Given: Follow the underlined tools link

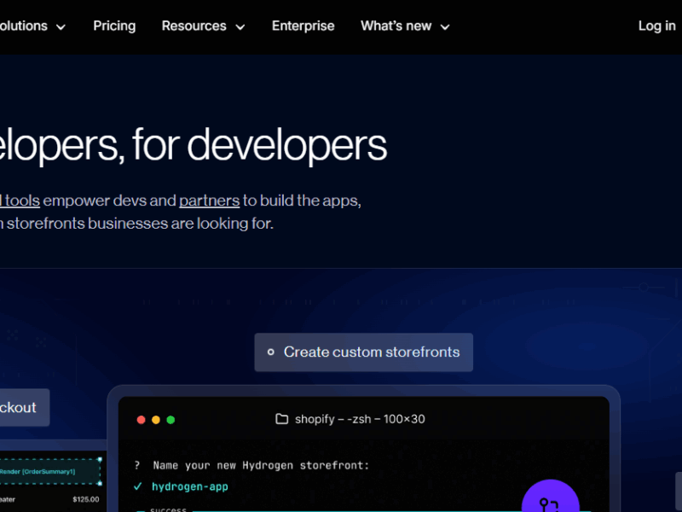Looking at the screenshot, I should point(21,201).
